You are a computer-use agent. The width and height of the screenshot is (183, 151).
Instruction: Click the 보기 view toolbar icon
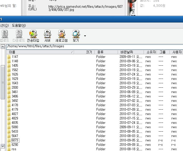[76, 36]
